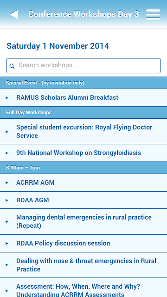Open Assessment: How, When, Where and Why

83,288
